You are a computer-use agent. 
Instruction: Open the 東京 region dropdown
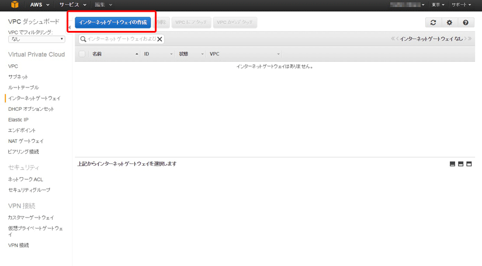pos(438,5)
